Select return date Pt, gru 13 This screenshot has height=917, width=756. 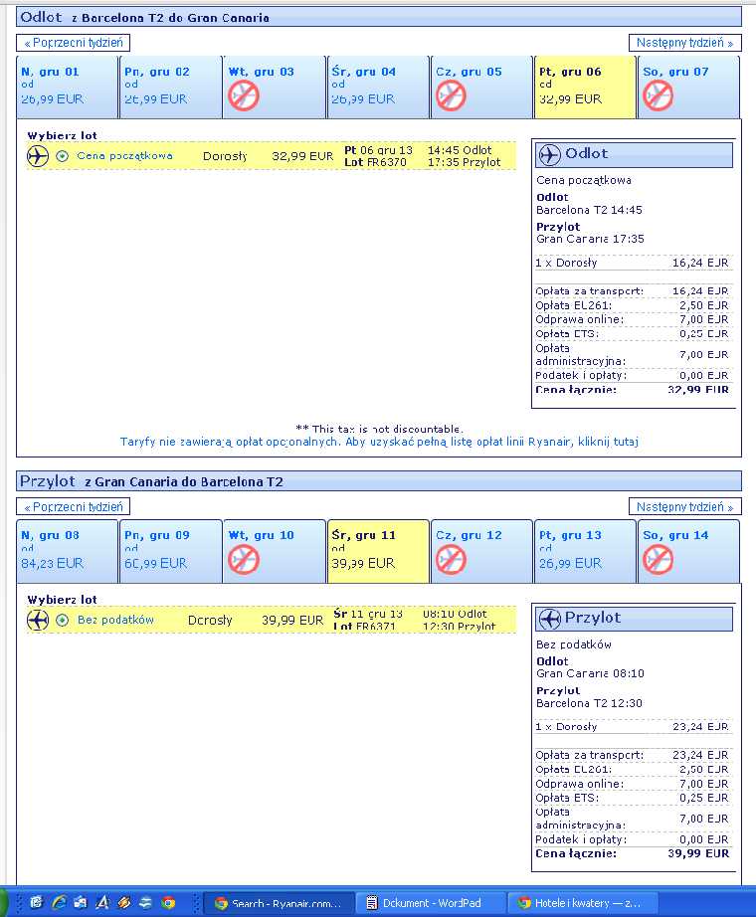585,551
